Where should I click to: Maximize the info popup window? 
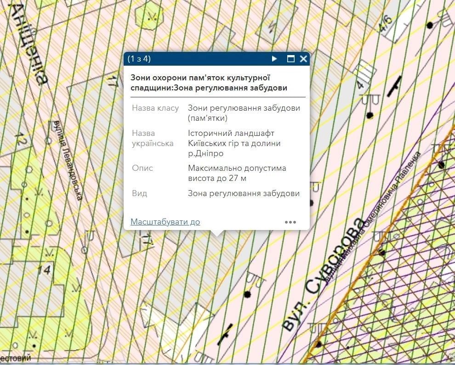(290, 59)
